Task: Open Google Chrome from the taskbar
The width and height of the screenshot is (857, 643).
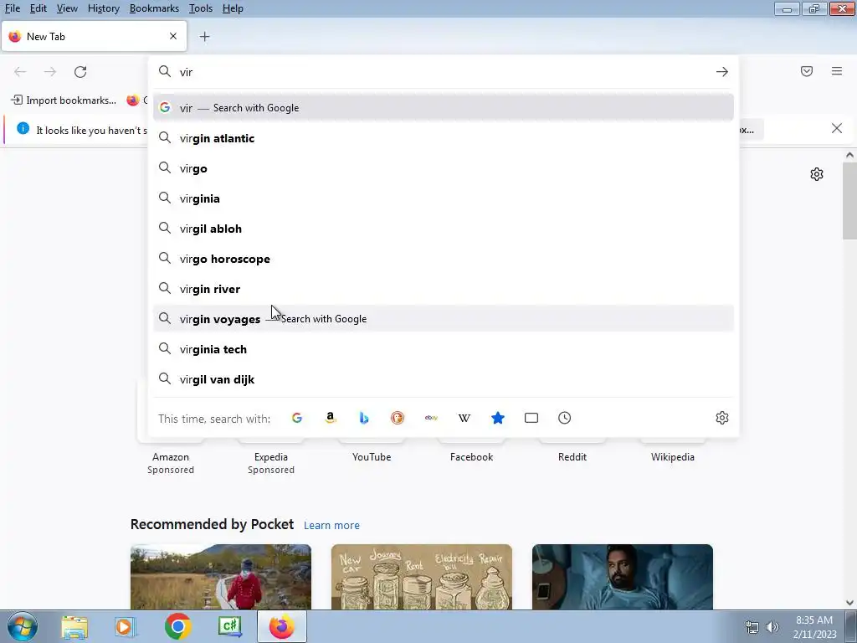Action: pyautogui.click(x=177, y=627)
